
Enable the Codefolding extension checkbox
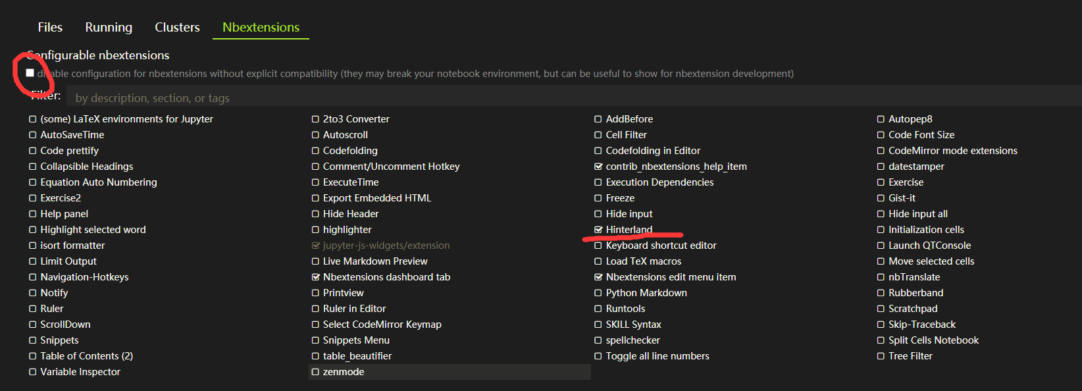click(x=315, y=151)
